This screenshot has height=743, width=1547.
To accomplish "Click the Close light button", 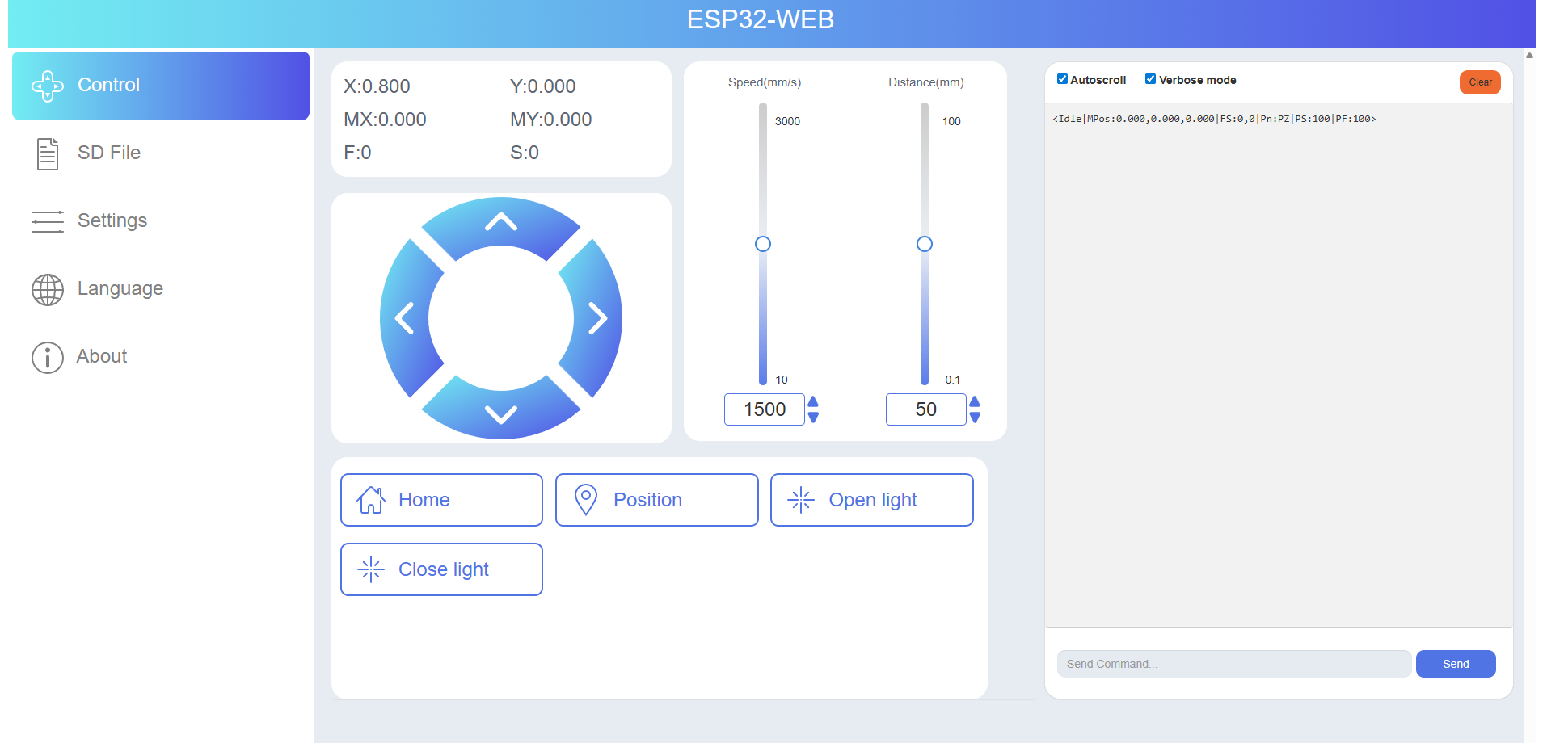I will 441,569.
